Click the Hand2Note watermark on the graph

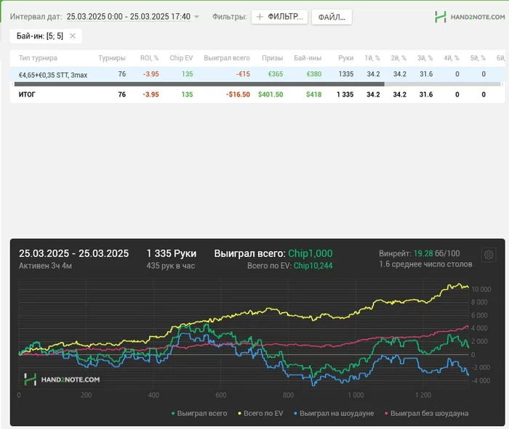click(62, 379)
